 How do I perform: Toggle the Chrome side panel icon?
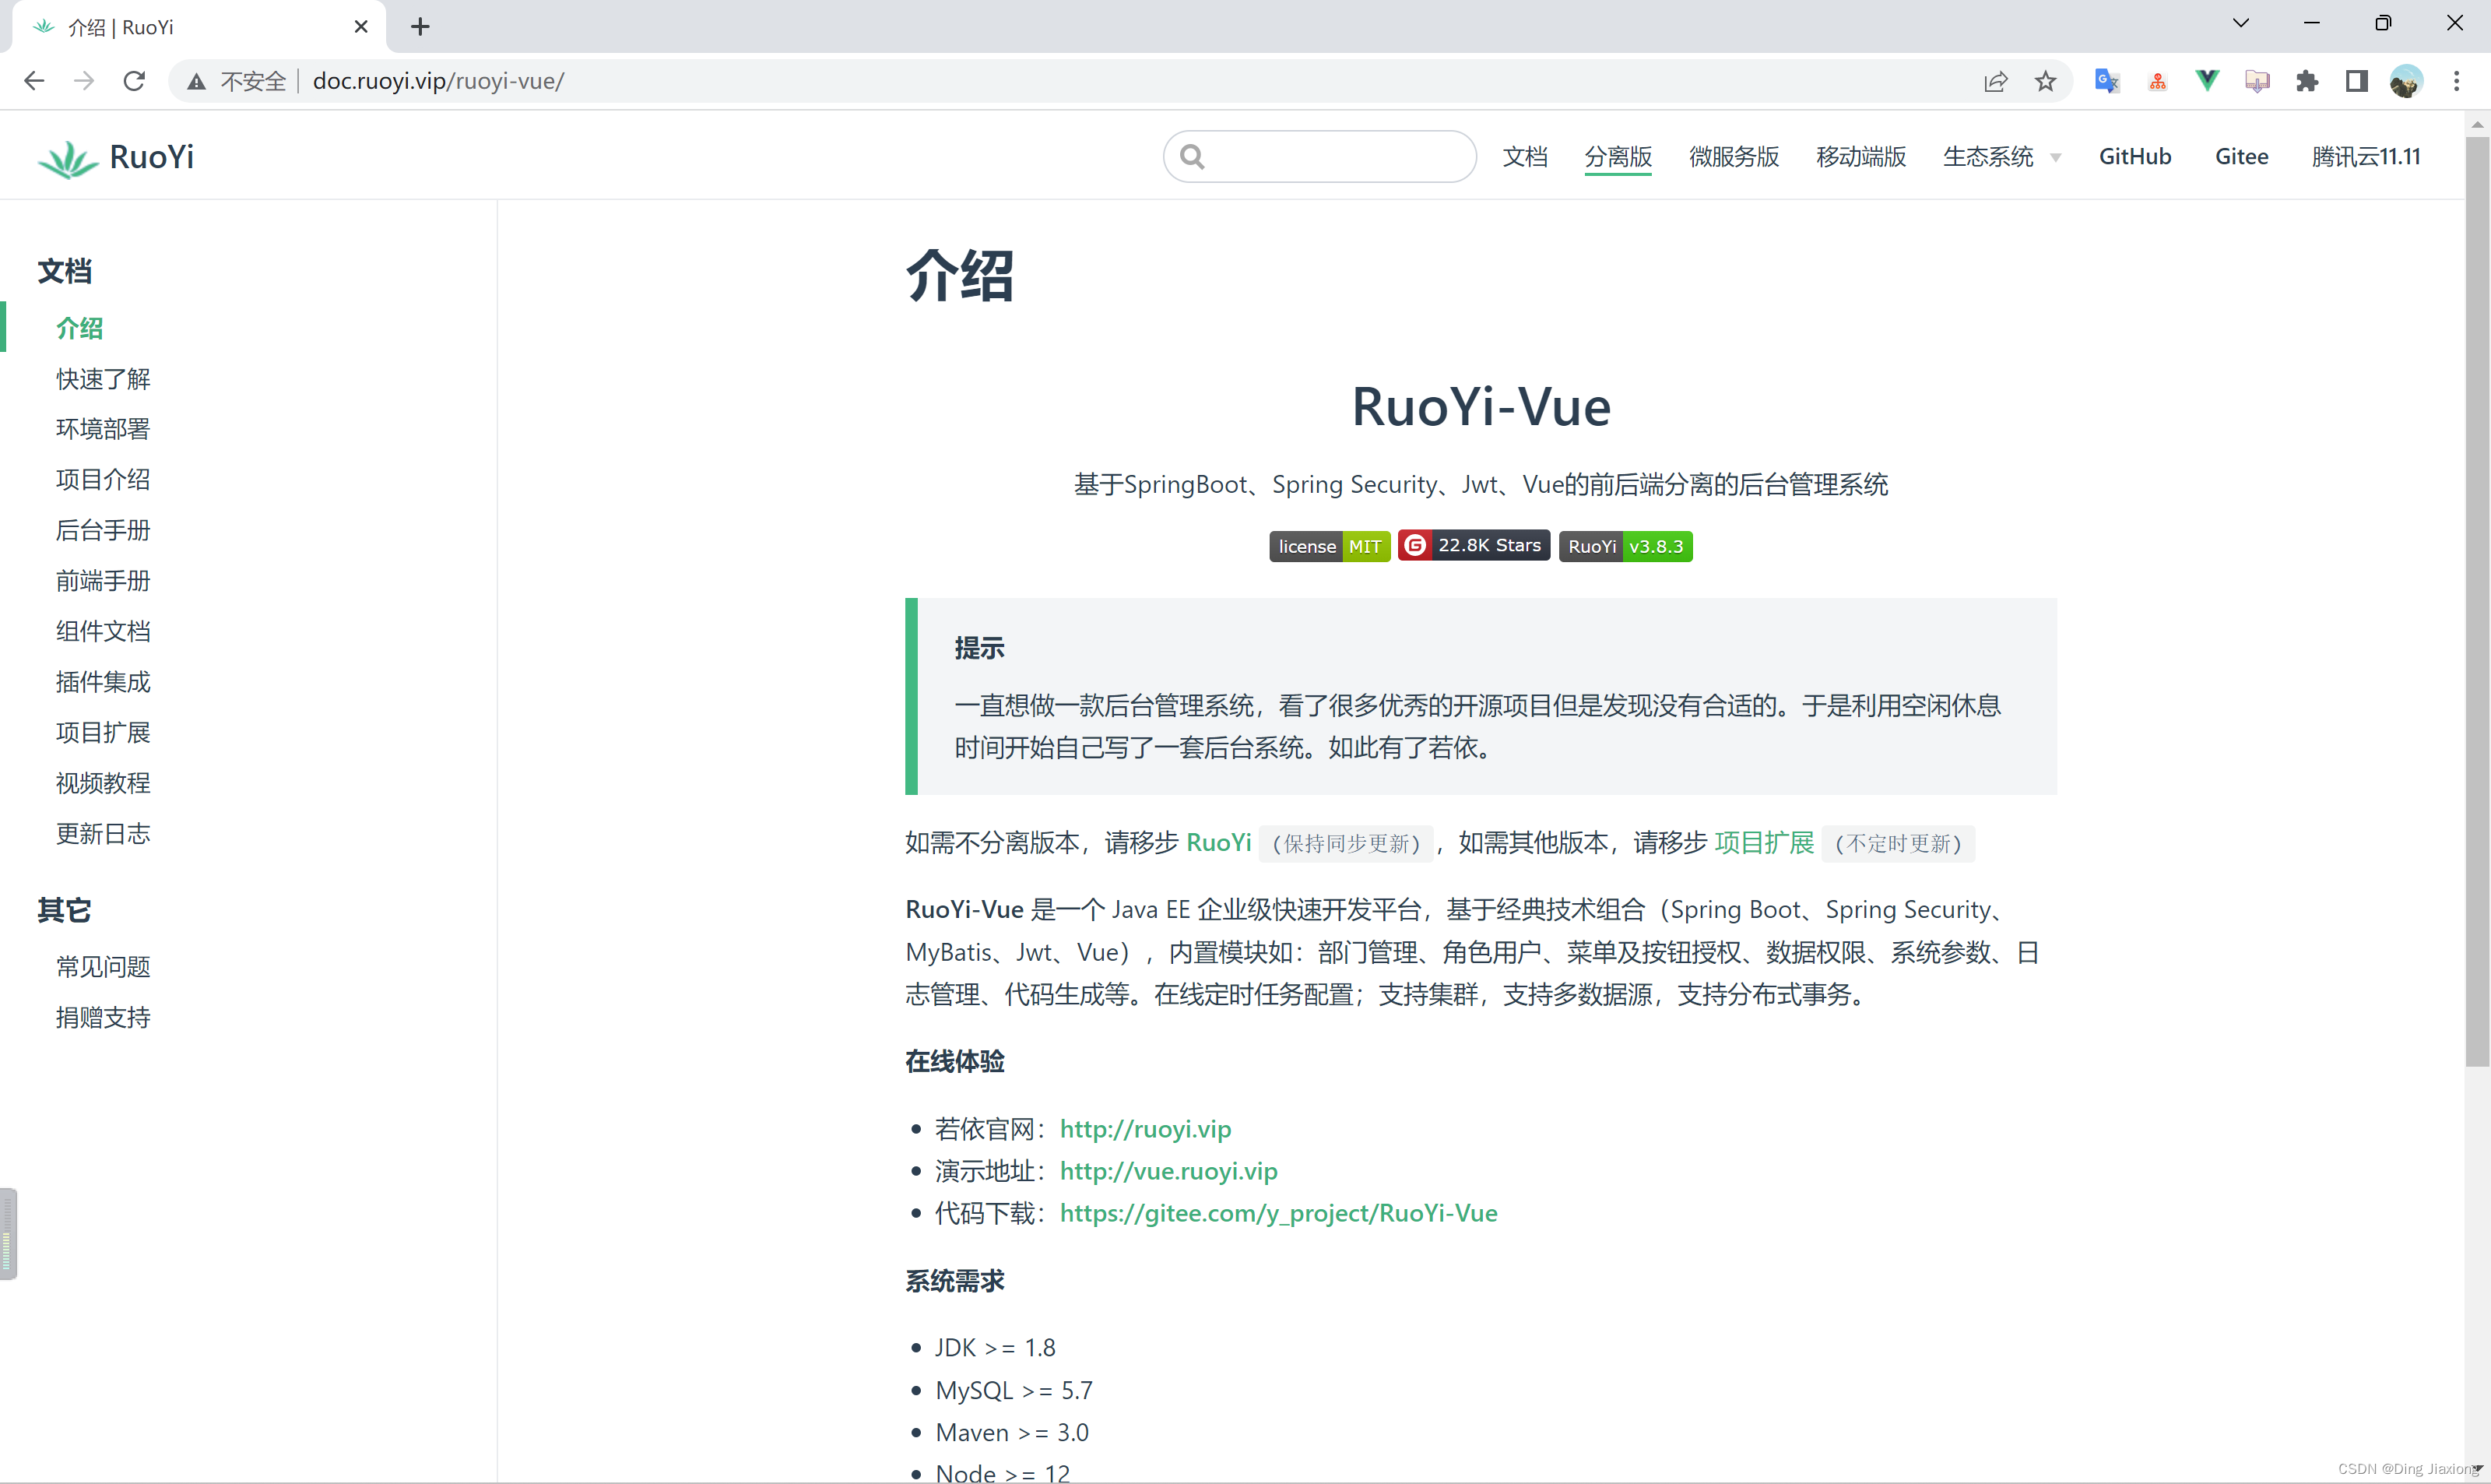[x=2356, y=81]
